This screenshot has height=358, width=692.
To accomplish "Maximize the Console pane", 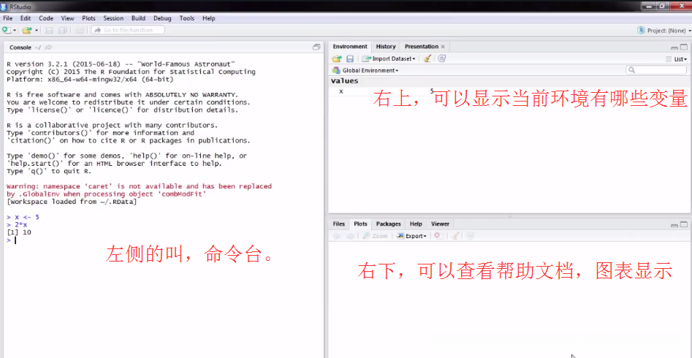I will (316, 47).
